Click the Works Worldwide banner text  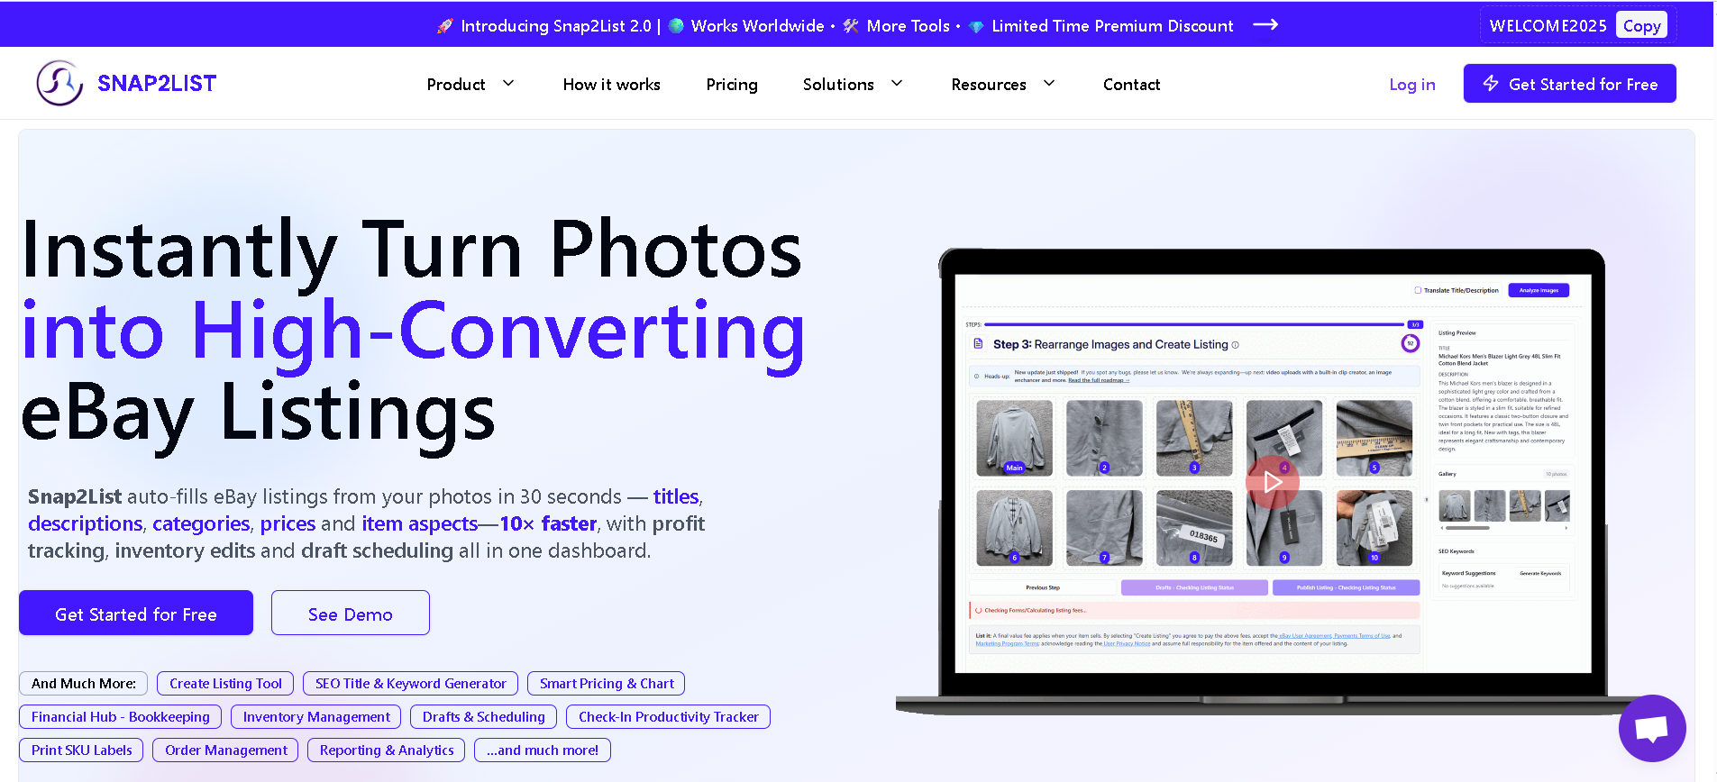757,26
